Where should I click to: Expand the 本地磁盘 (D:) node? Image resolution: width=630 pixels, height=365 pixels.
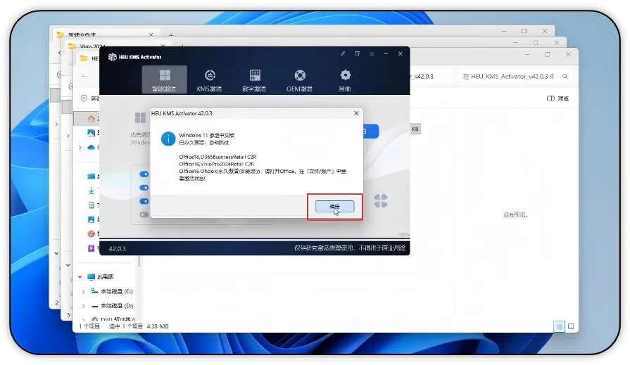click(x=83, y=305)
